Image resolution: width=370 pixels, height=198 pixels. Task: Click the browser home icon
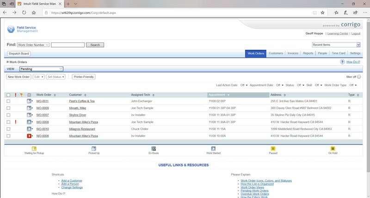point(34,13)
